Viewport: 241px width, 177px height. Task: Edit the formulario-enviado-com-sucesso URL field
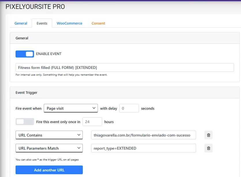144,135
